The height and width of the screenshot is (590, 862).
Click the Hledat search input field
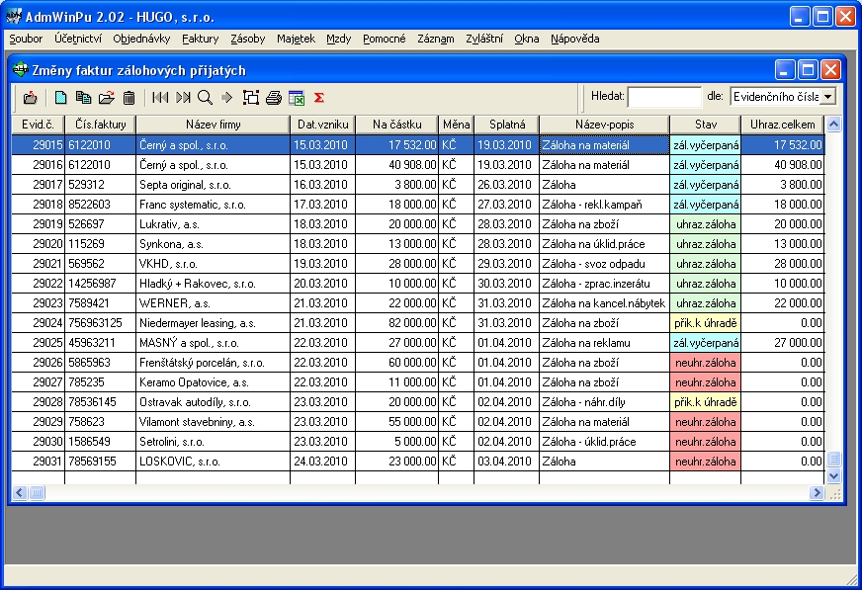tap(664, 96)
